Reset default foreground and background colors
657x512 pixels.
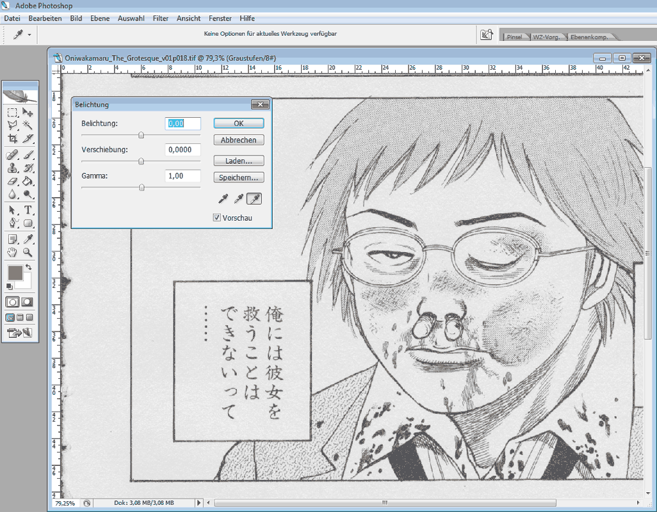pyautogui.click(x=10, y=286)
